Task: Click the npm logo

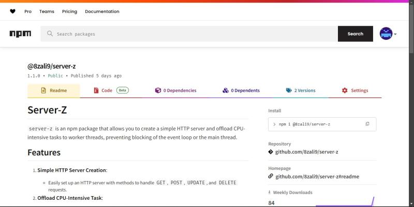Action: 20,34
